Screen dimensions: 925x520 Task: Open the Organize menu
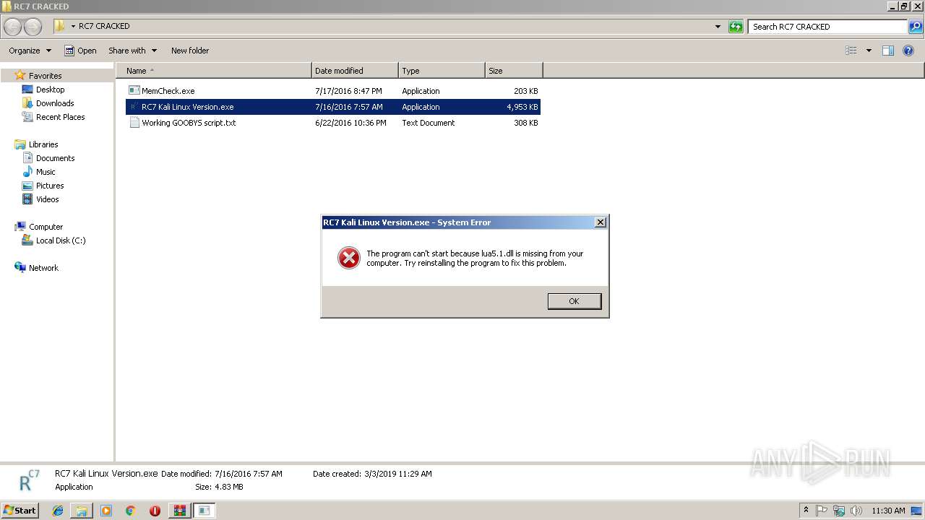click(x=30, y=51)
